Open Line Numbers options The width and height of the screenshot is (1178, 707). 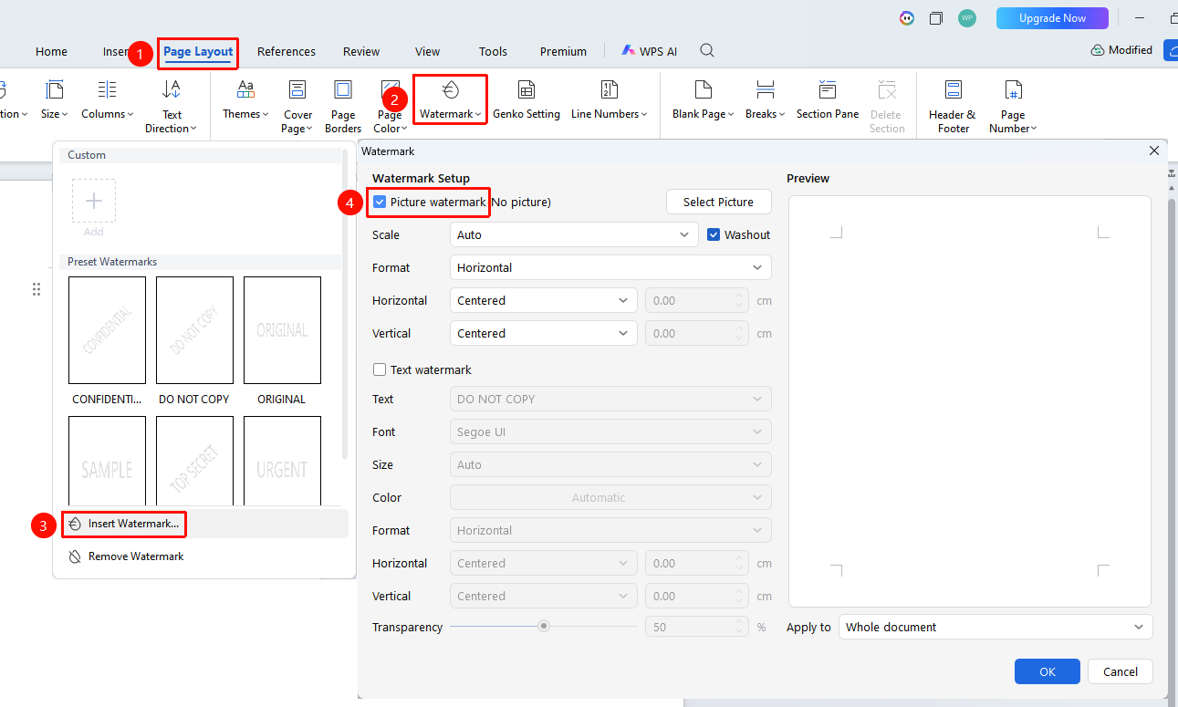pyautogui.click(x=610, y=100)
